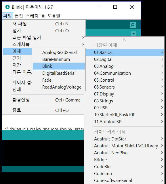Open the DigitalReadSerial example

point(59,73)
